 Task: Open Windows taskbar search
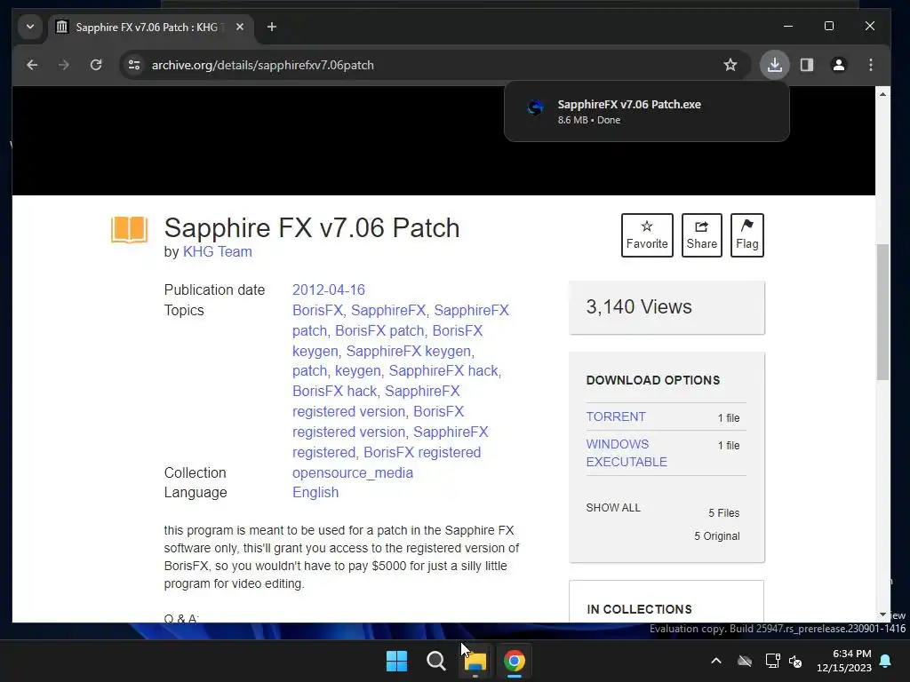pos(435,661)
